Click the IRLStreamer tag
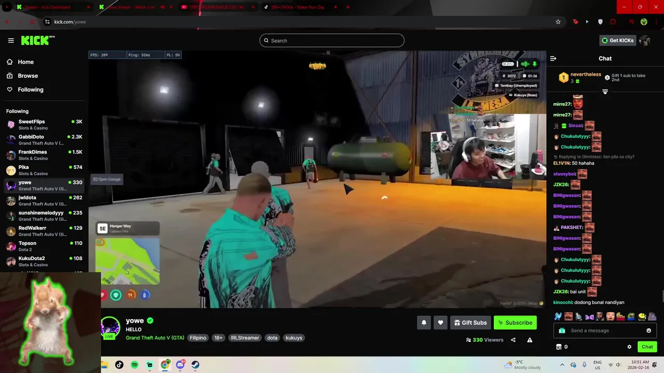The height and width of the screenshot is (373, 664). [x=245, y=338]
